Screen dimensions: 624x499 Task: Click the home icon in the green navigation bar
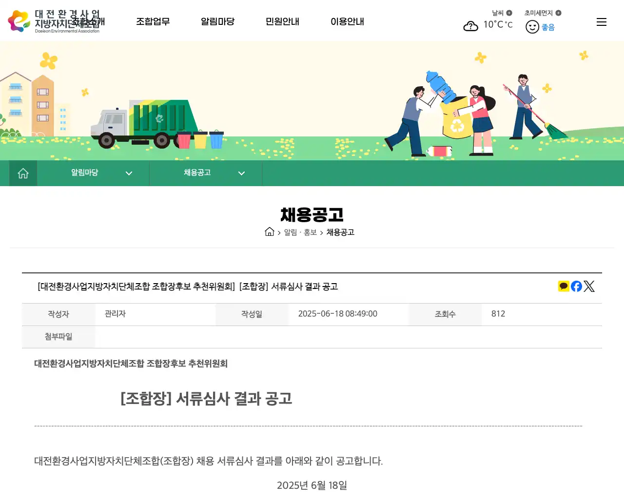[23, 173]
